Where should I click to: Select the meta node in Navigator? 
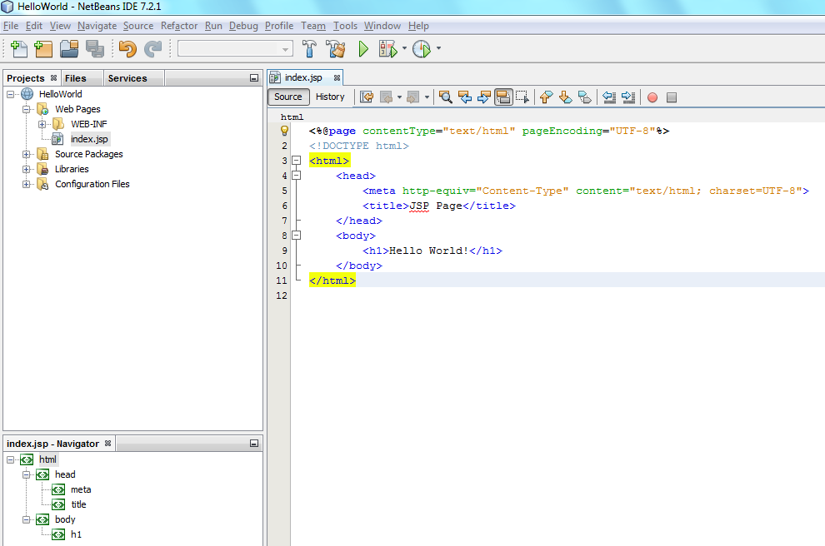click(81, 489)
